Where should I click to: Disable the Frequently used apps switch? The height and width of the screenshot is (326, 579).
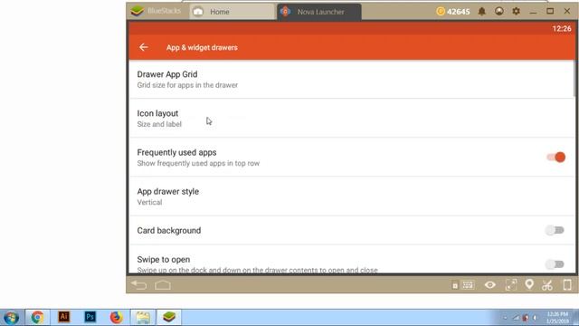click(x=555, y=157)
